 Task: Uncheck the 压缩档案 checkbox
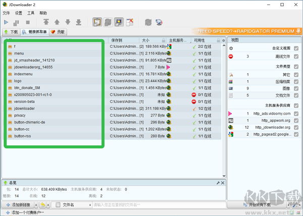click(296, 82)
